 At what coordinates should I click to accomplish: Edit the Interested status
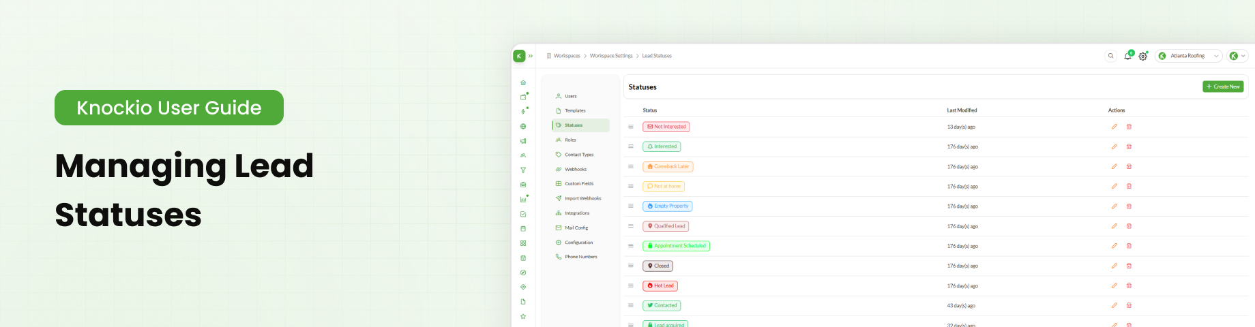coord(1114,146)
